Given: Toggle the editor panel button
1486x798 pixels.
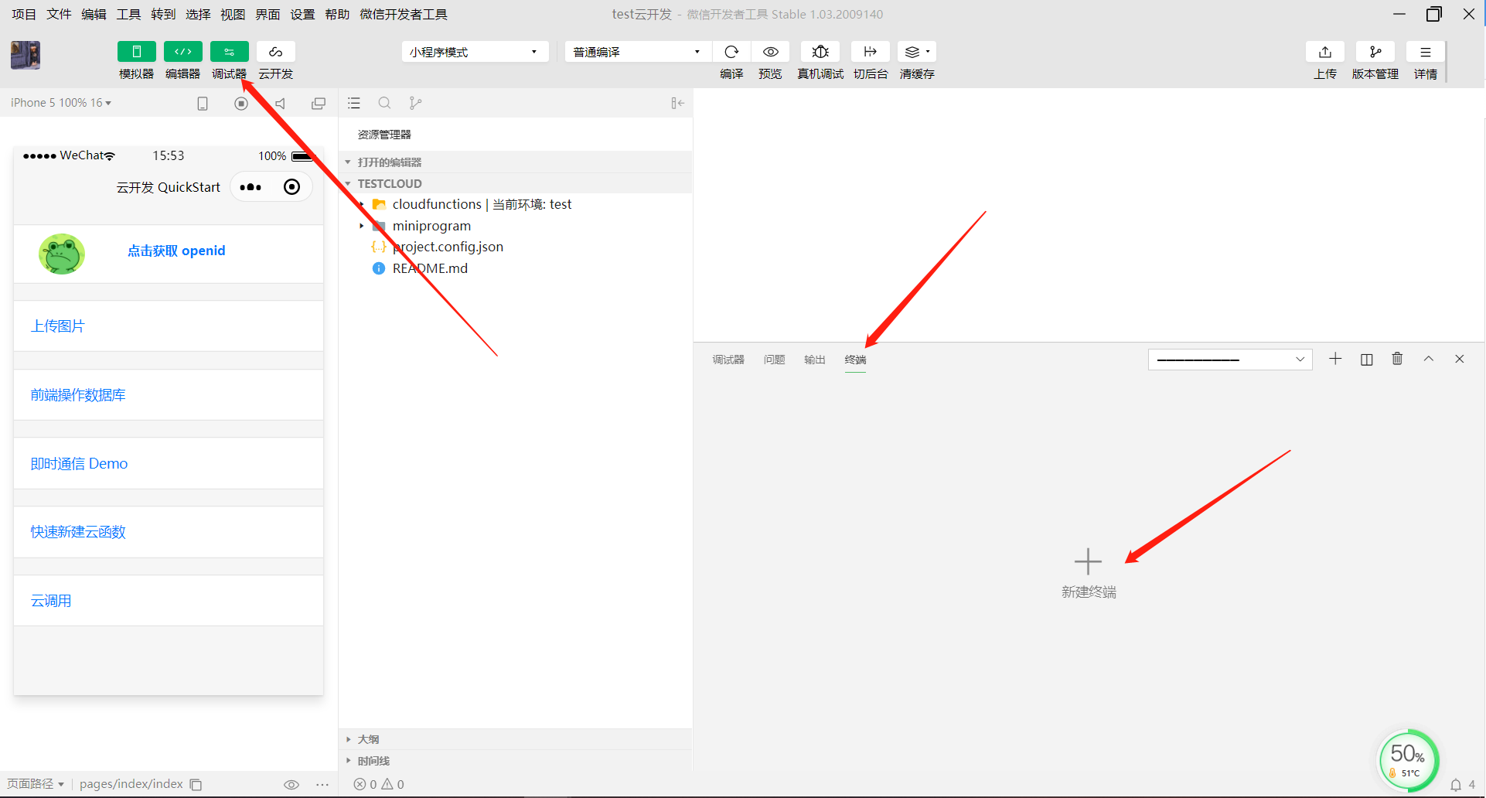Looking at the screenshot, I should (x=182, y=52).
